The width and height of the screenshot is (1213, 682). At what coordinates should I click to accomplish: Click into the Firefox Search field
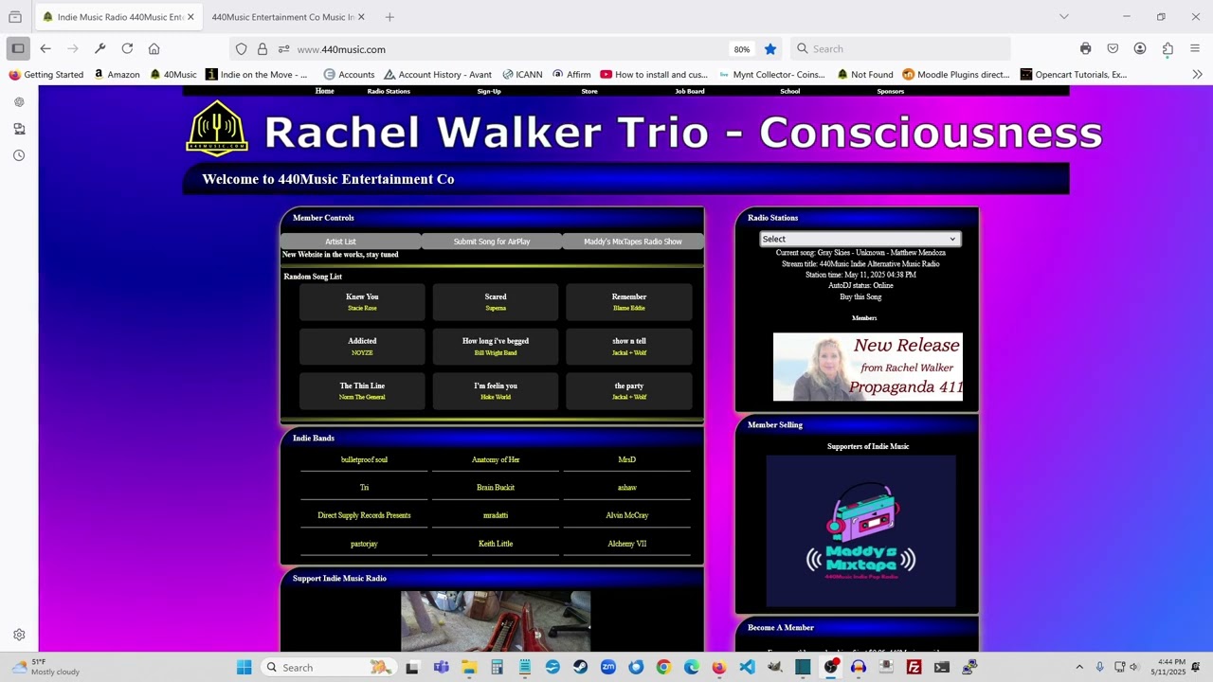900,48
